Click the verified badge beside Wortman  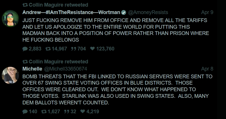point(123,12)
